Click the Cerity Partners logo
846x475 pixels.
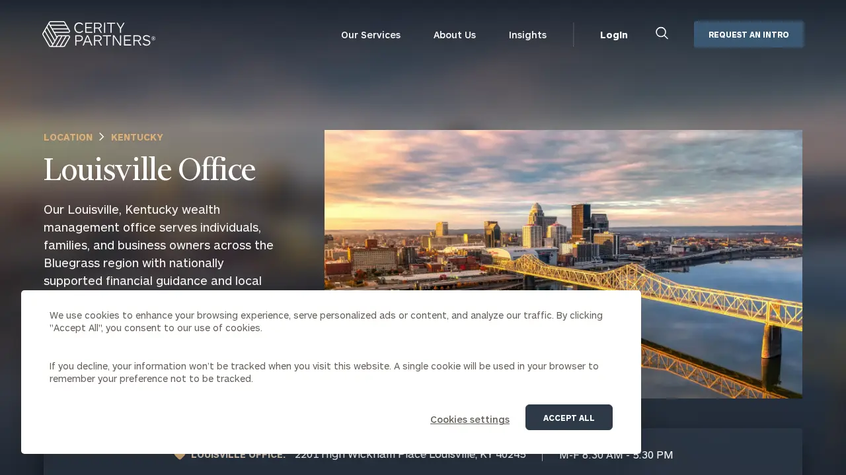(x=98, y=34)
